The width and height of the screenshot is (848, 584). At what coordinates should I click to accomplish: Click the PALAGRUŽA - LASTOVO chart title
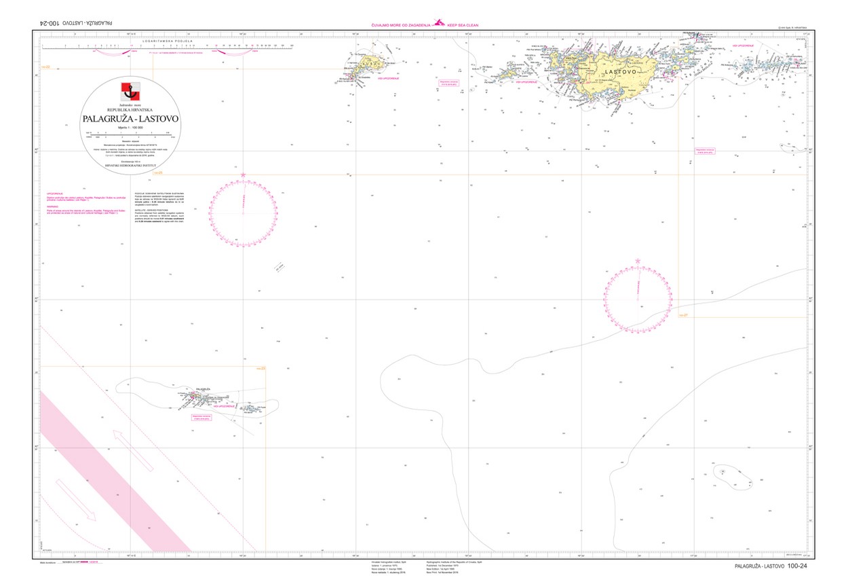click(130, 119)
